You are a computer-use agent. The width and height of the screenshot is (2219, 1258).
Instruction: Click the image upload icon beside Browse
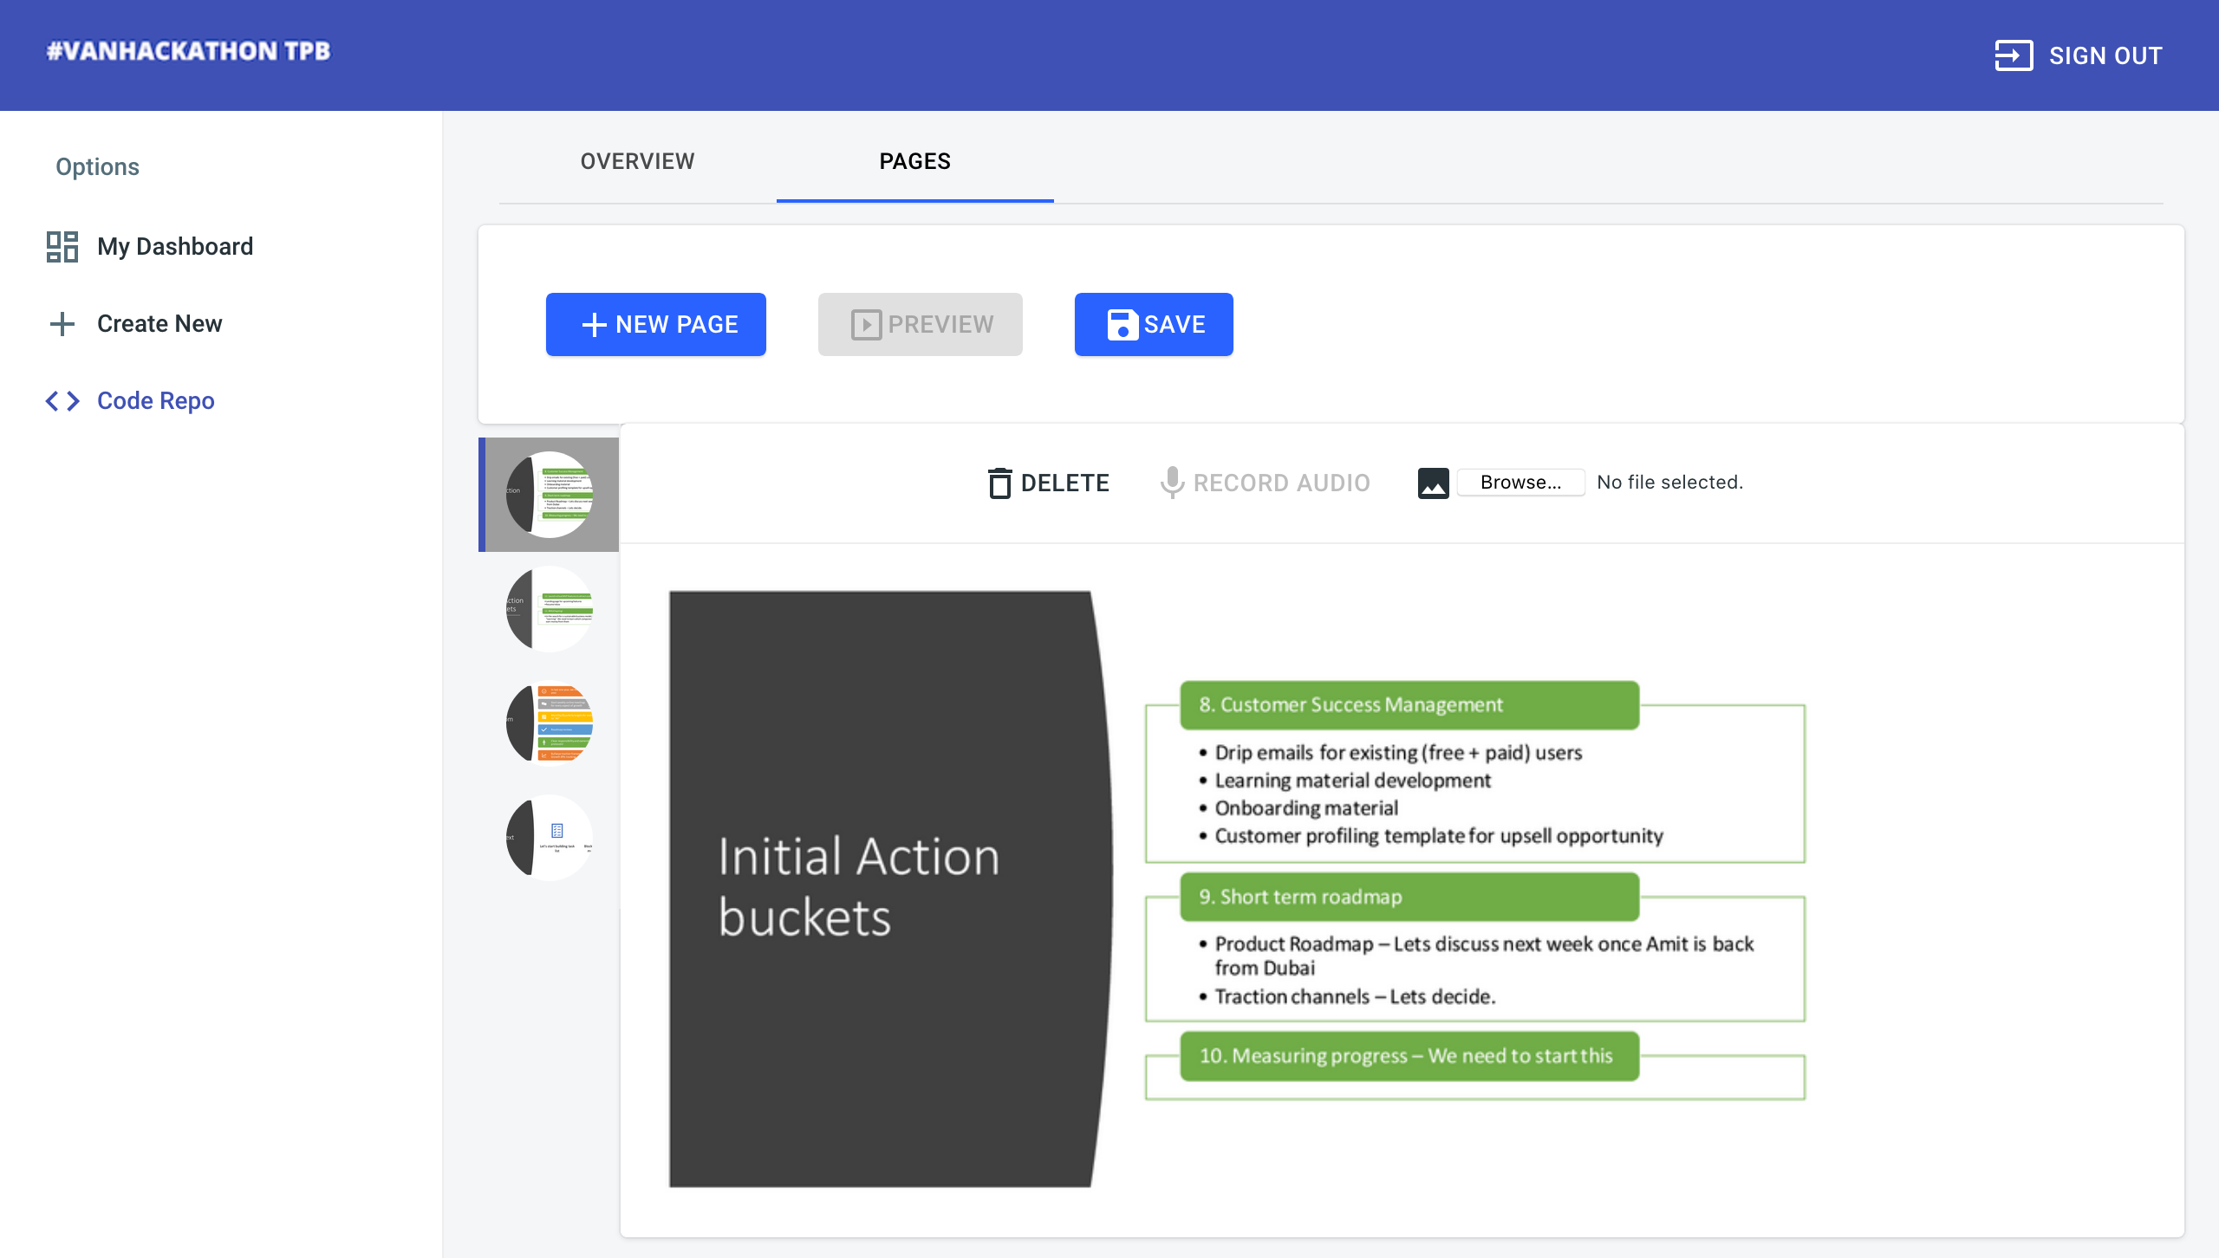click(x=1432, y=483)
